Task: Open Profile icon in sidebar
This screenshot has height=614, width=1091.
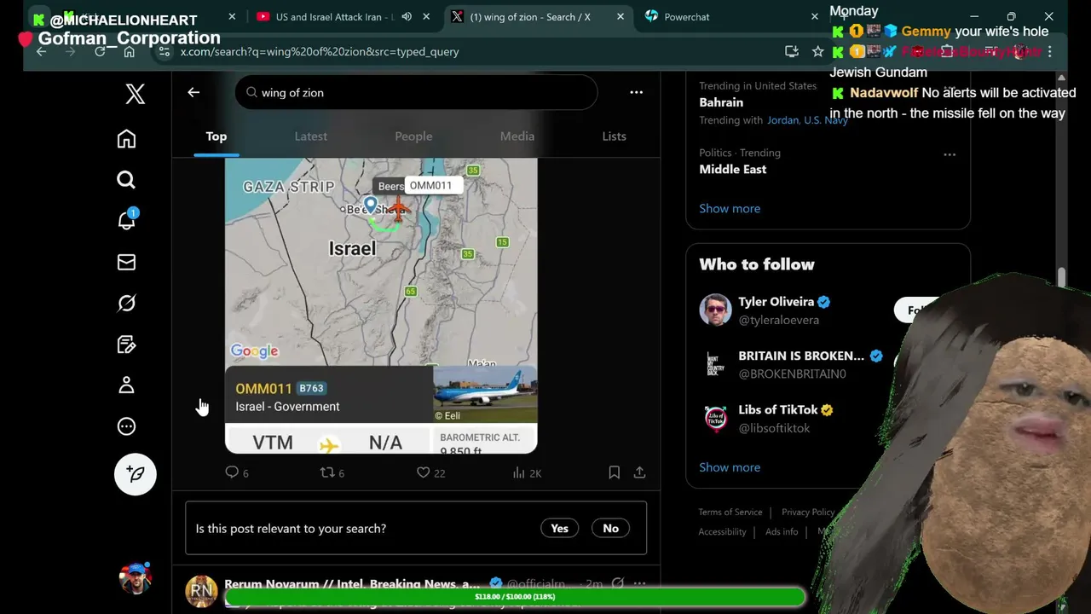Action: pos(126,385)
